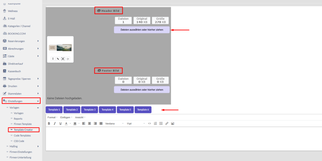The height and width of the screenshot is (161, 322).
Task: Click the numbered list icon
Action: [155, 124]
